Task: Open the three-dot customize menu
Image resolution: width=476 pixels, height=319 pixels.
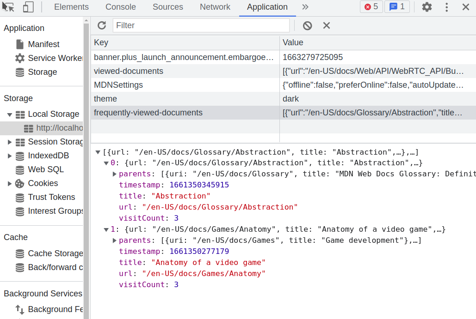Action: (446, 6)
